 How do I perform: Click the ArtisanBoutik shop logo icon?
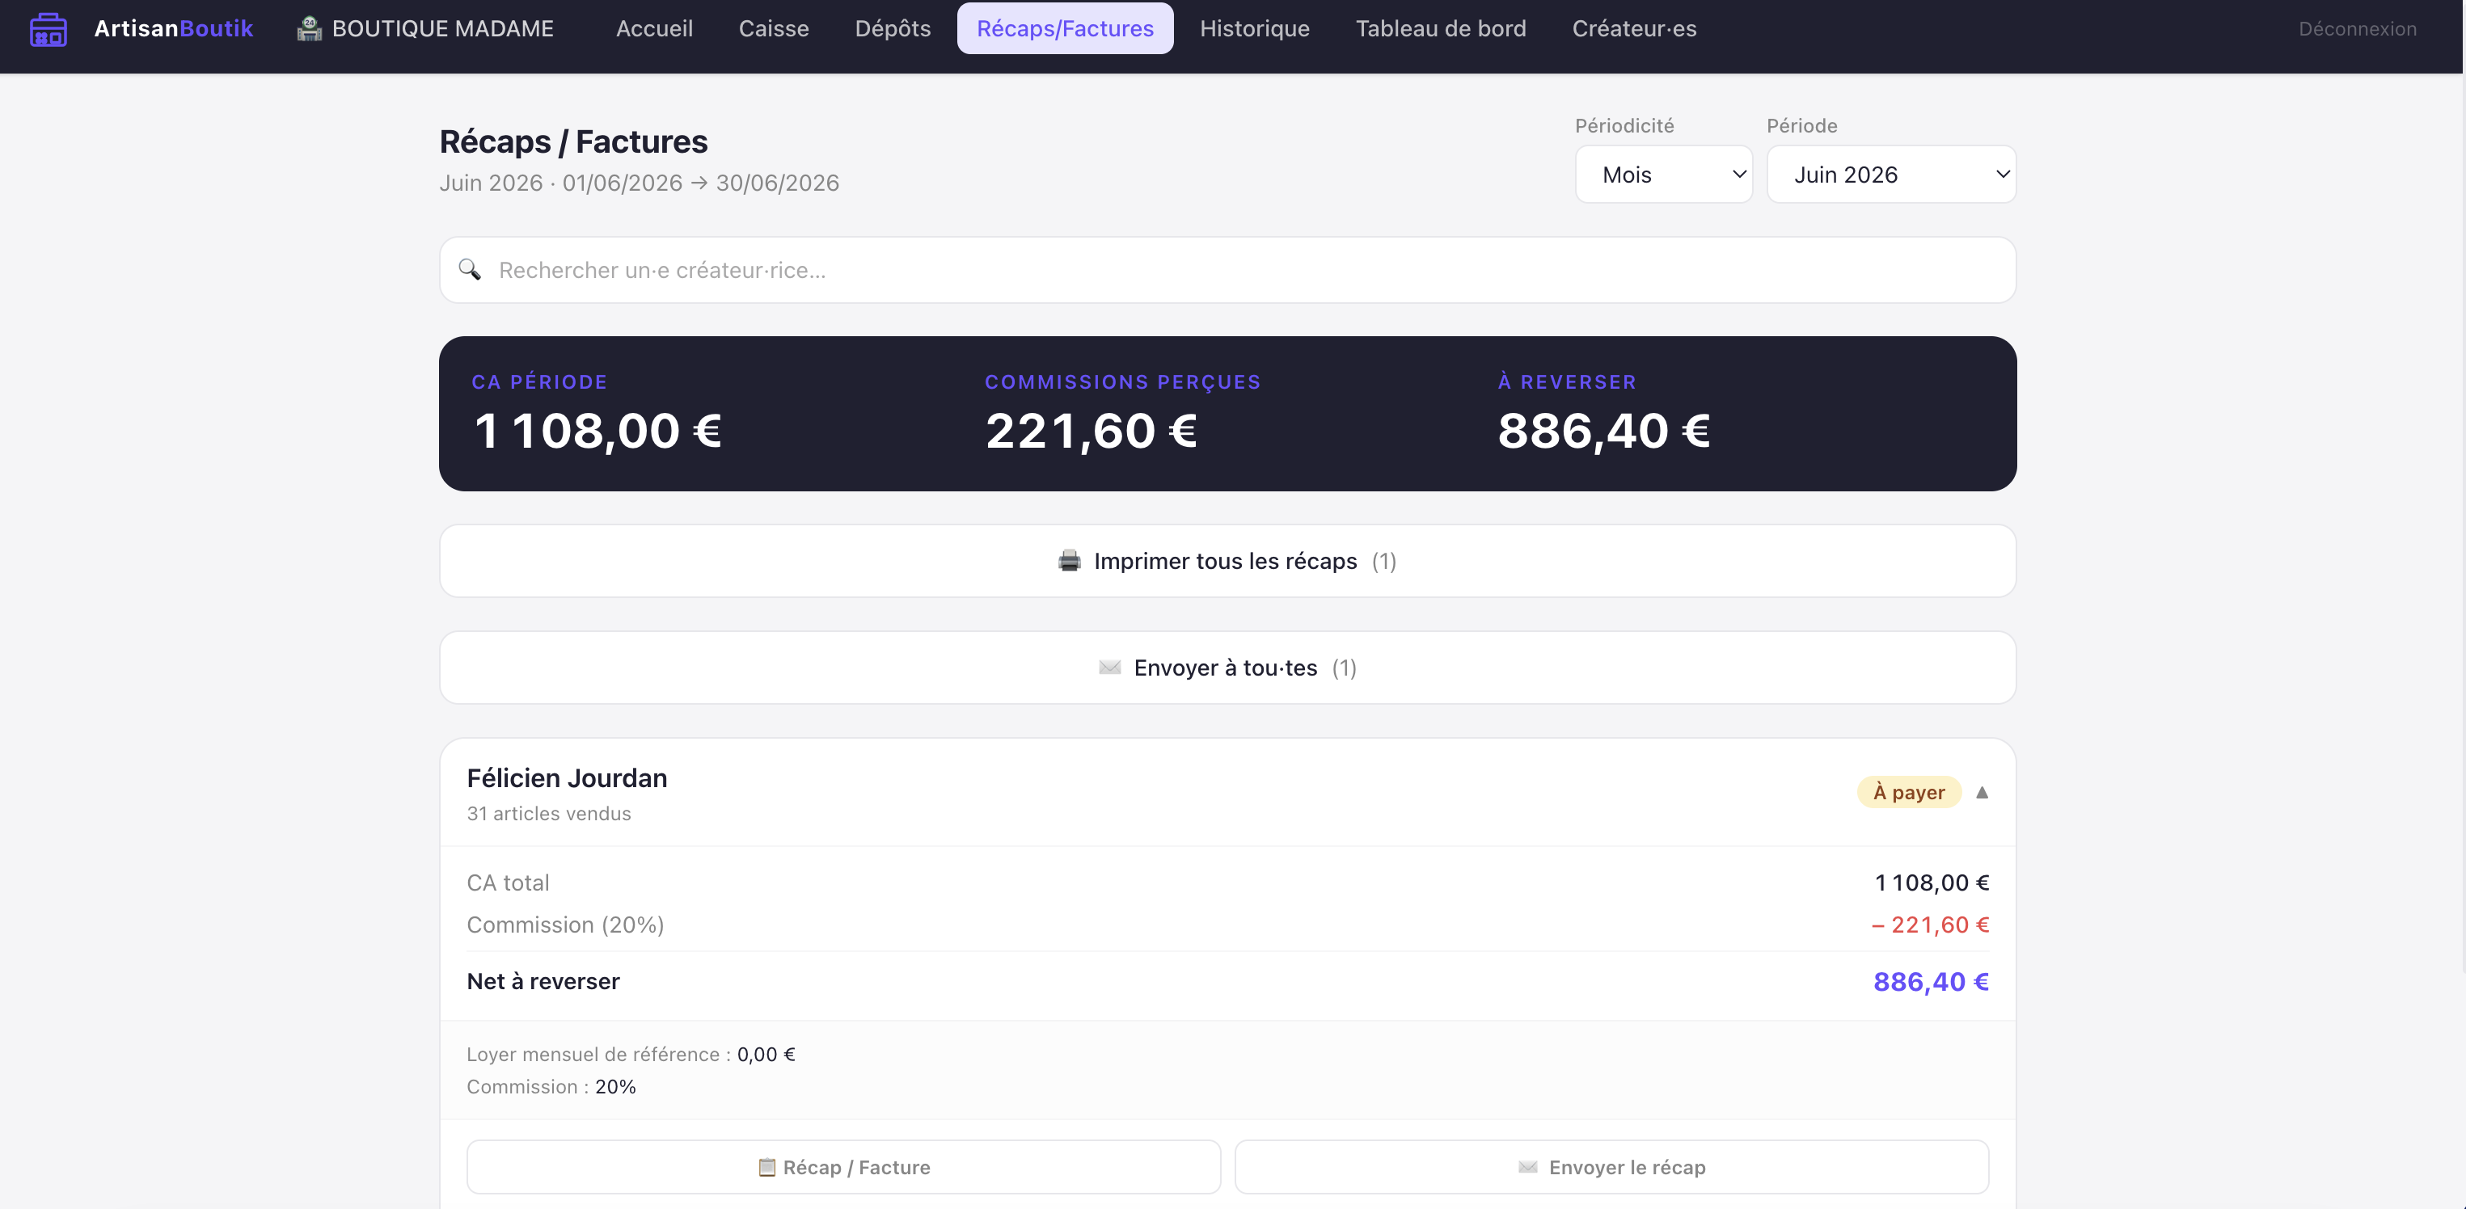[48, 29]
